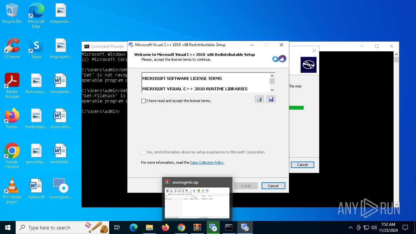Screen dimensions: 416x234
Task: Select the languagem... image file on the desktop
Action: (60, 48)
